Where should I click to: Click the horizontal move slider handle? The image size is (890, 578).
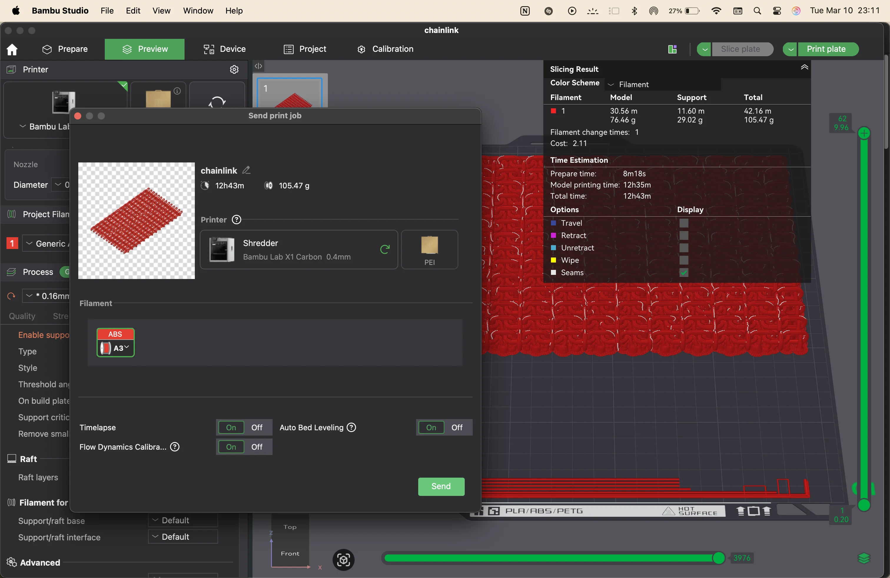(718, 558)
